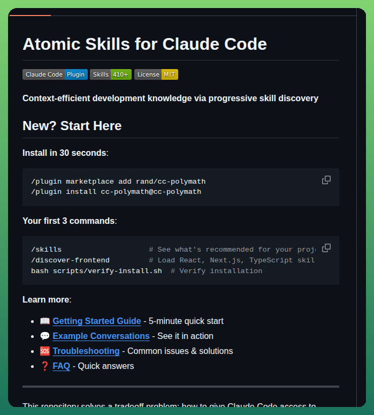Viewport: 374px width, 415px height.
Task: Click the 'Context-efficient development knowledge' tagline
Action: (x=170, y=99)
